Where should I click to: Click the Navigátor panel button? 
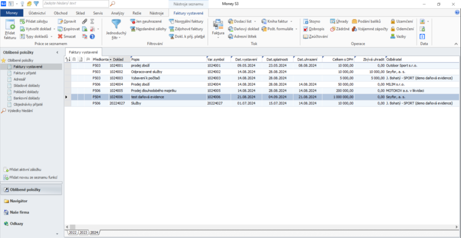pyautogui.click(x=18, y=201)
